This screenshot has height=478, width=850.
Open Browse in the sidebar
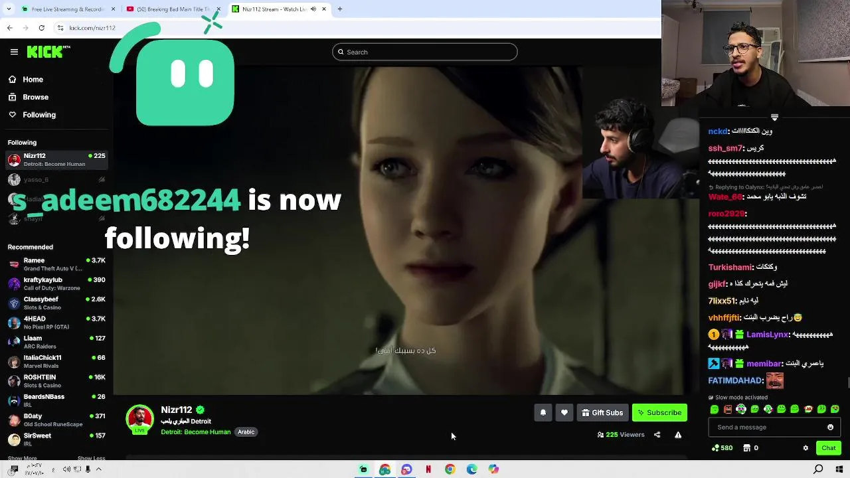pos(29,97)
